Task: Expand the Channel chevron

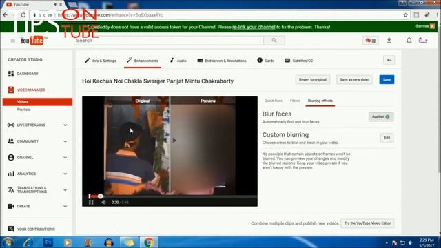Action: coord(65,158)
